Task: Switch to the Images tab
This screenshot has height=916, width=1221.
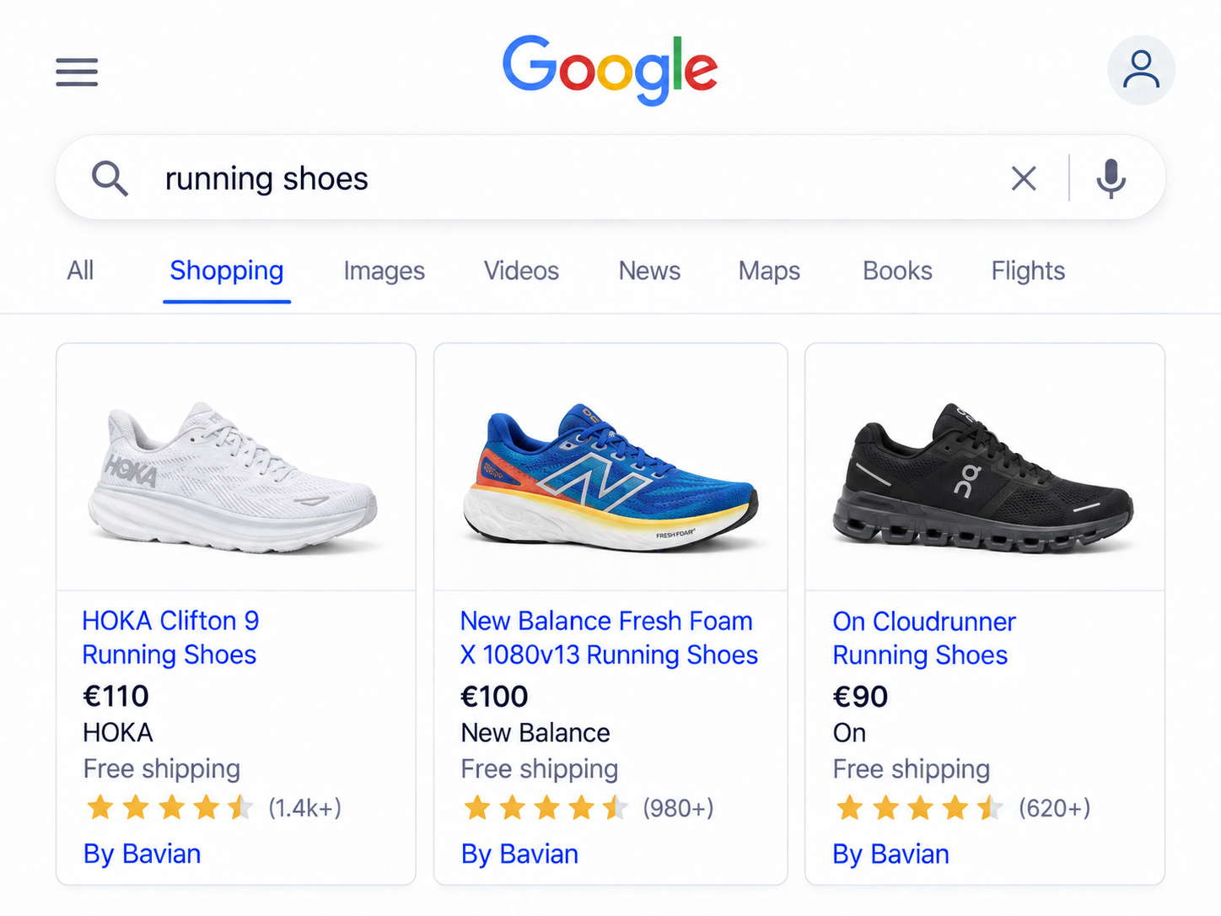Action: click(384, 271)
